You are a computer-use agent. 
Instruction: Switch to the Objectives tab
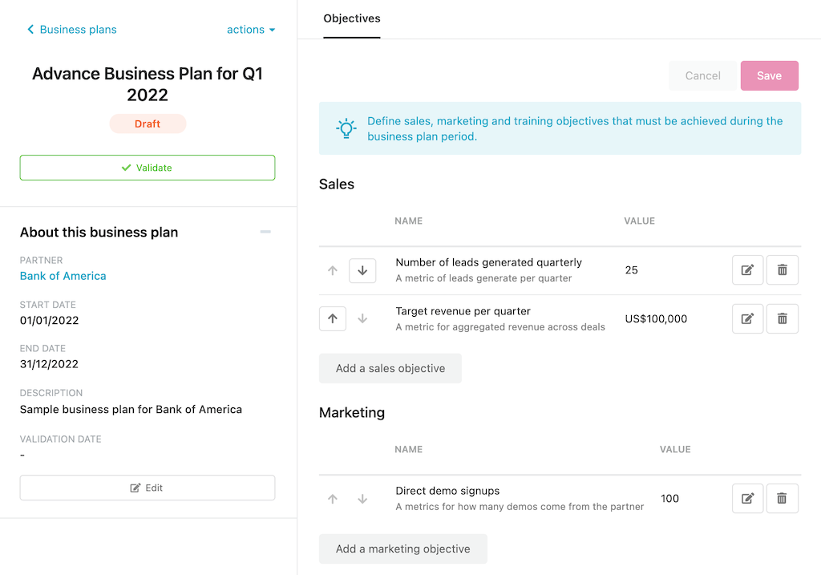tap(352, 18)
